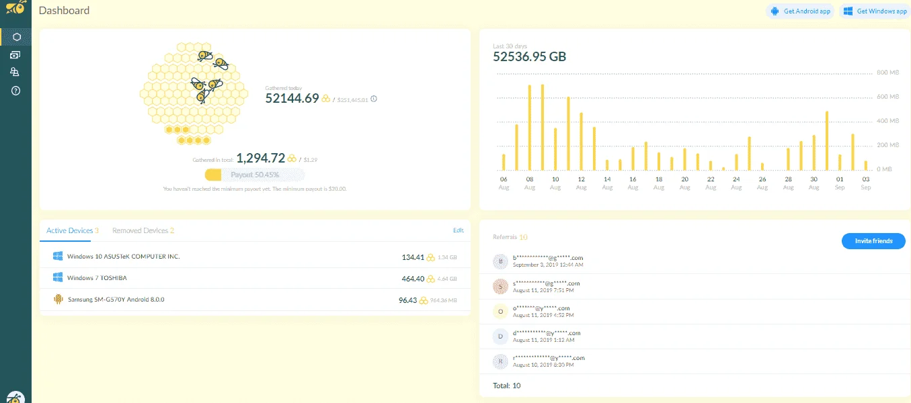The height and width of the screenshot is (403, 911).
Task: Click the Windows icon for ASUSTeK device
Action: click(58, 257)
